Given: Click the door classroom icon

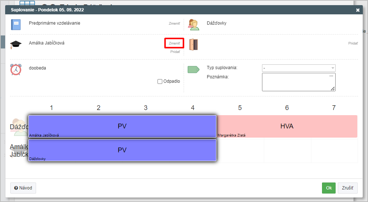Looking at the screenshot, I should pyautogui.click(x=194, y=45).
